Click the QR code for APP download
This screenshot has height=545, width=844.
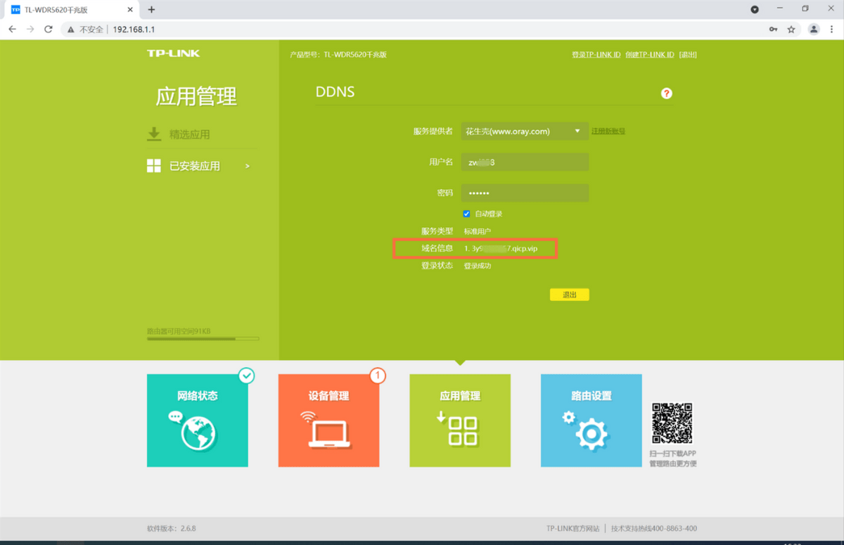pyautogui.click(x=672, y=423)
